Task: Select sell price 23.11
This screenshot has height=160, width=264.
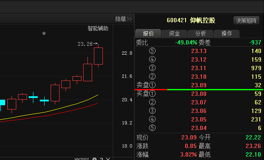Action: 199,68
